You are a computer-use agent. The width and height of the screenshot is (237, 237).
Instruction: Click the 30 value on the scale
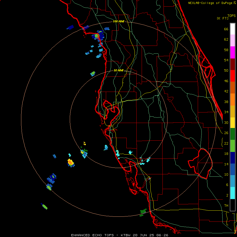tap(226, 122)
